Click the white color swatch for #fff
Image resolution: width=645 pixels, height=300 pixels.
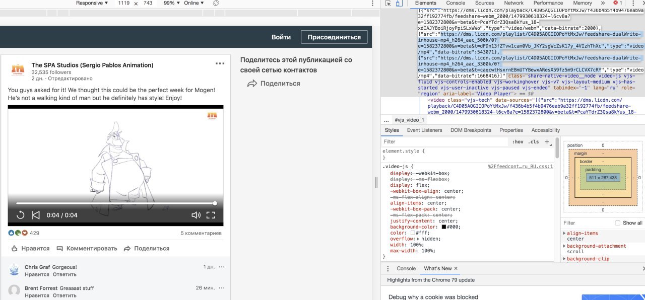(413, 233)
